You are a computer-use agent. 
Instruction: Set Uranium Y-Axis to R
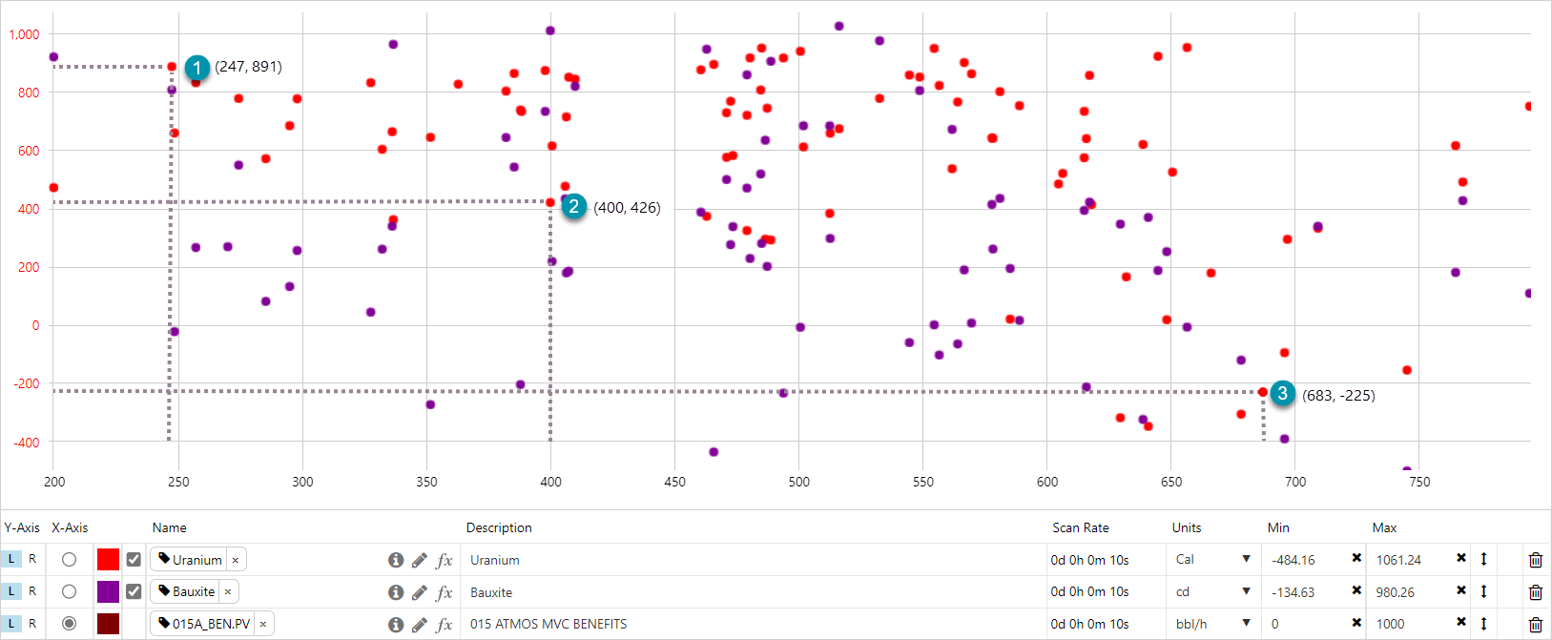coord(32,559)
